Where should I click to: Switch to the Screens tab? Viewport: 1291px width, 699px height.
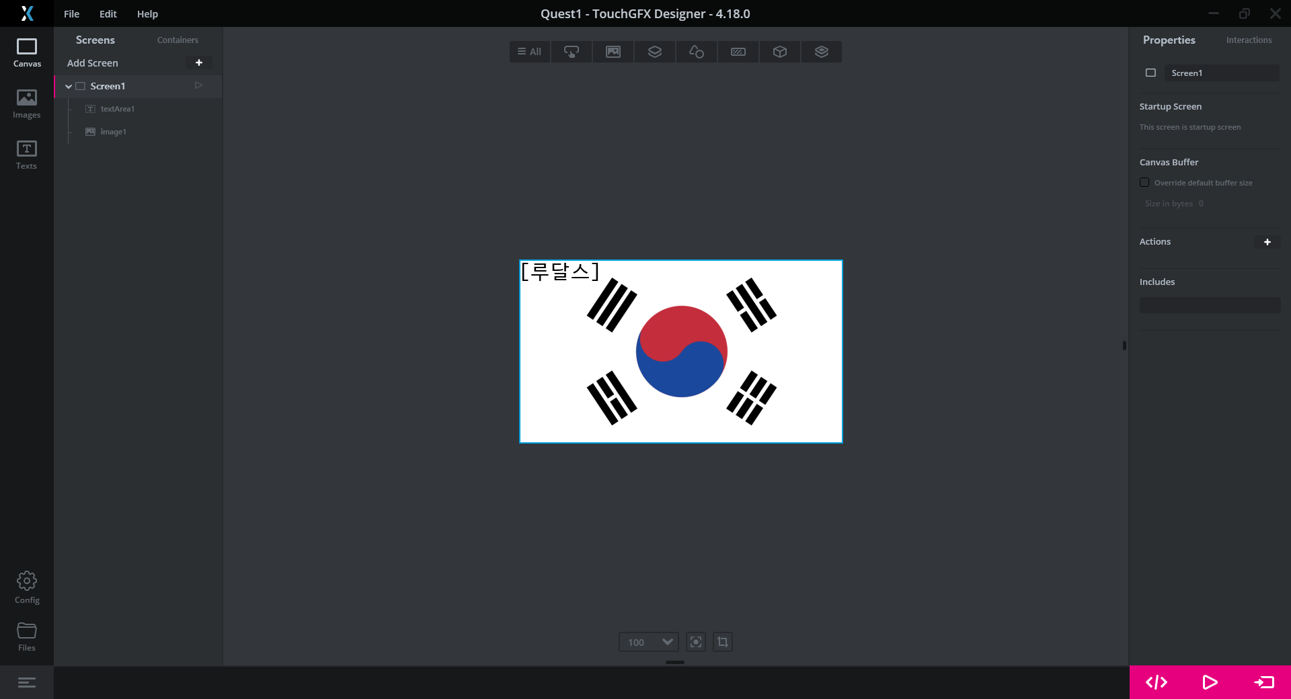[95, 40]
